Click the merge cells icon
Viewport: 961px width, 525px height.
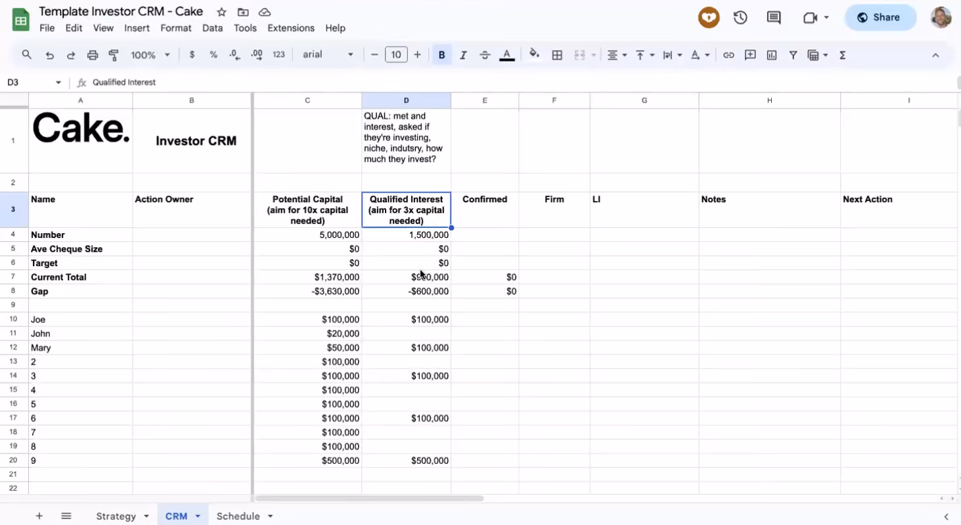coord(579,55)
